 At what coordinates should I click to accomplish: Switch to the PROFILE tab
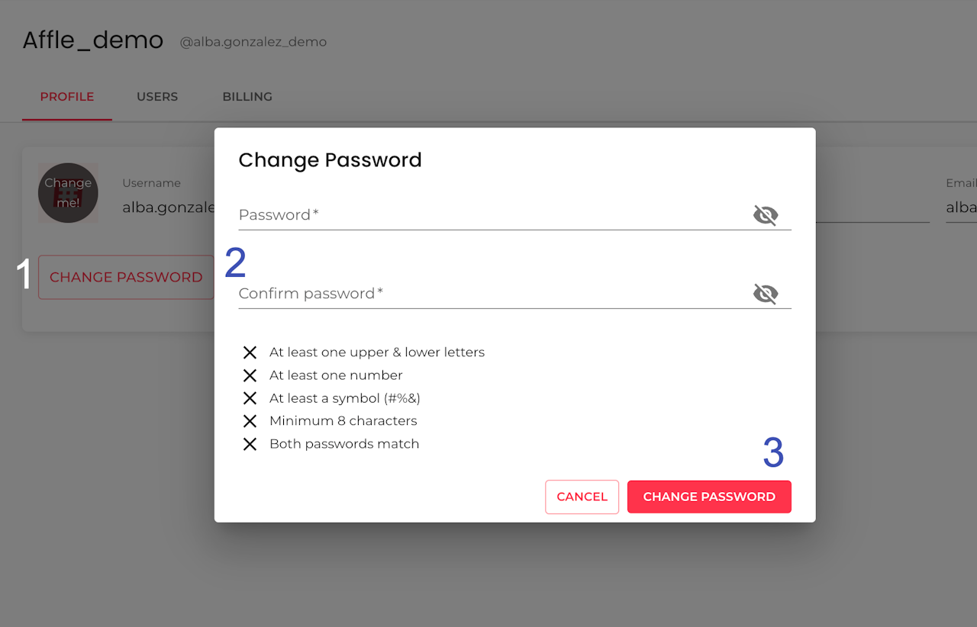click(x=67, y=97)
